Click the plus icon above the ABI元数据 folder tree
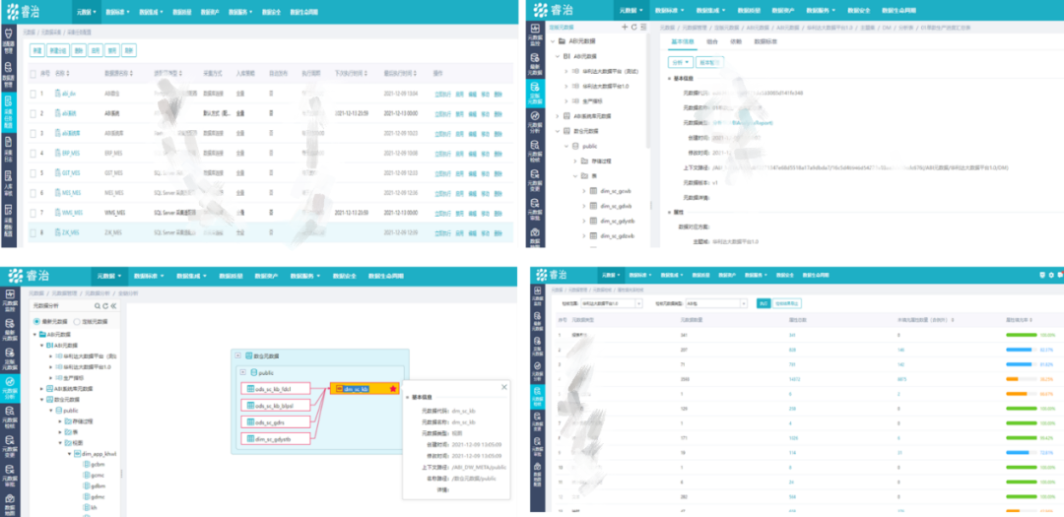 click(625, 27)
